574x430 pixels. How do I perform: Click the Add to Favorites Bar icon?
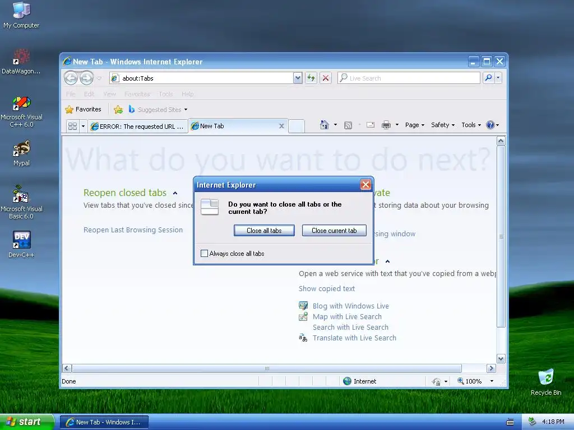(x=118, y=109)
